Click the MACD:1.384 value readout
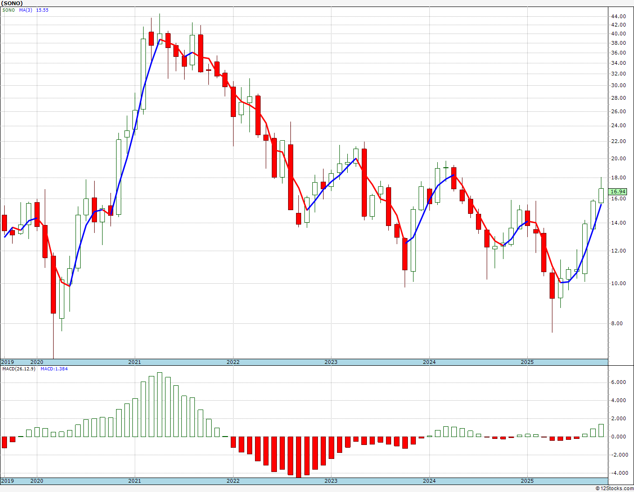This screenshot has width=634, height=492. 54,369
